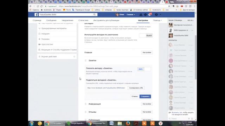Screen dimensions: 225x126
Task: Open Сервисы apps bookmark
Action: [34, 10]
